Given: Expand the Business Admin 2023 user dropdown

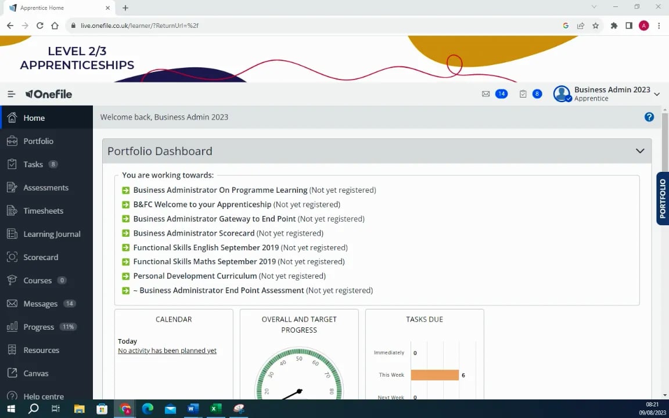Looking at the screenshot, I should pyautogui.click(x=657, y=94).
